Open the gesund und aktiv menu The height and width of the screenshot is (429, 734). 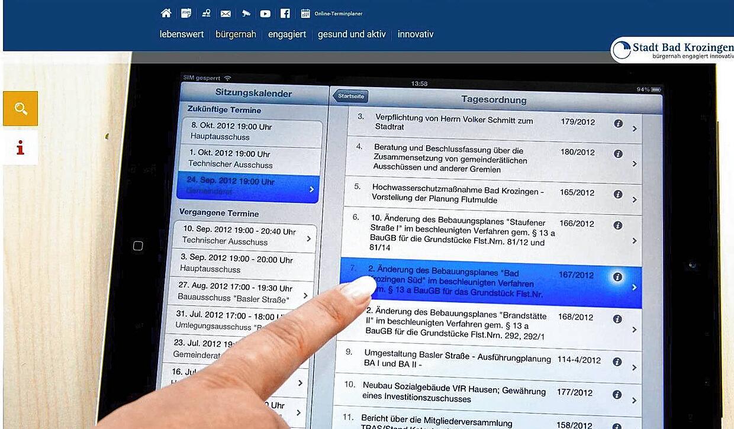(x=352, y=34)
